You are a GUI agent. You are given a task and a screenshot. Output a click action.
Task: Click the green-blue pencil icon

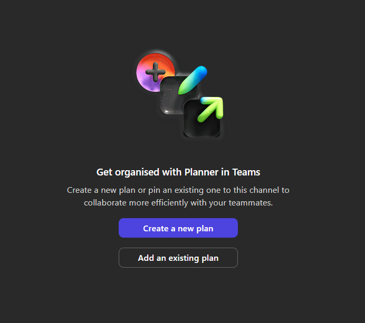click(x=191, y=80)
